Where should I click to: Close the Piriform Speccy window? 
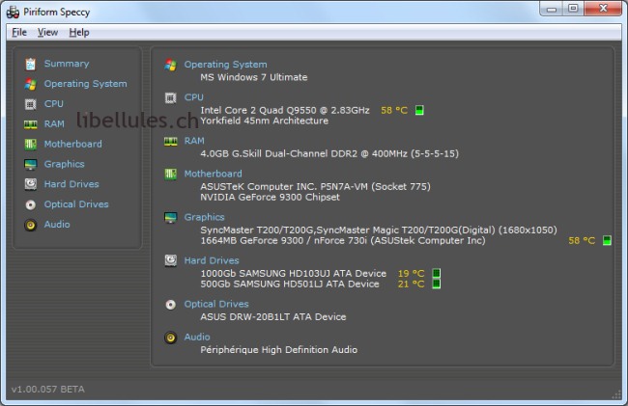pyautogui.click(x=603, y=9)
